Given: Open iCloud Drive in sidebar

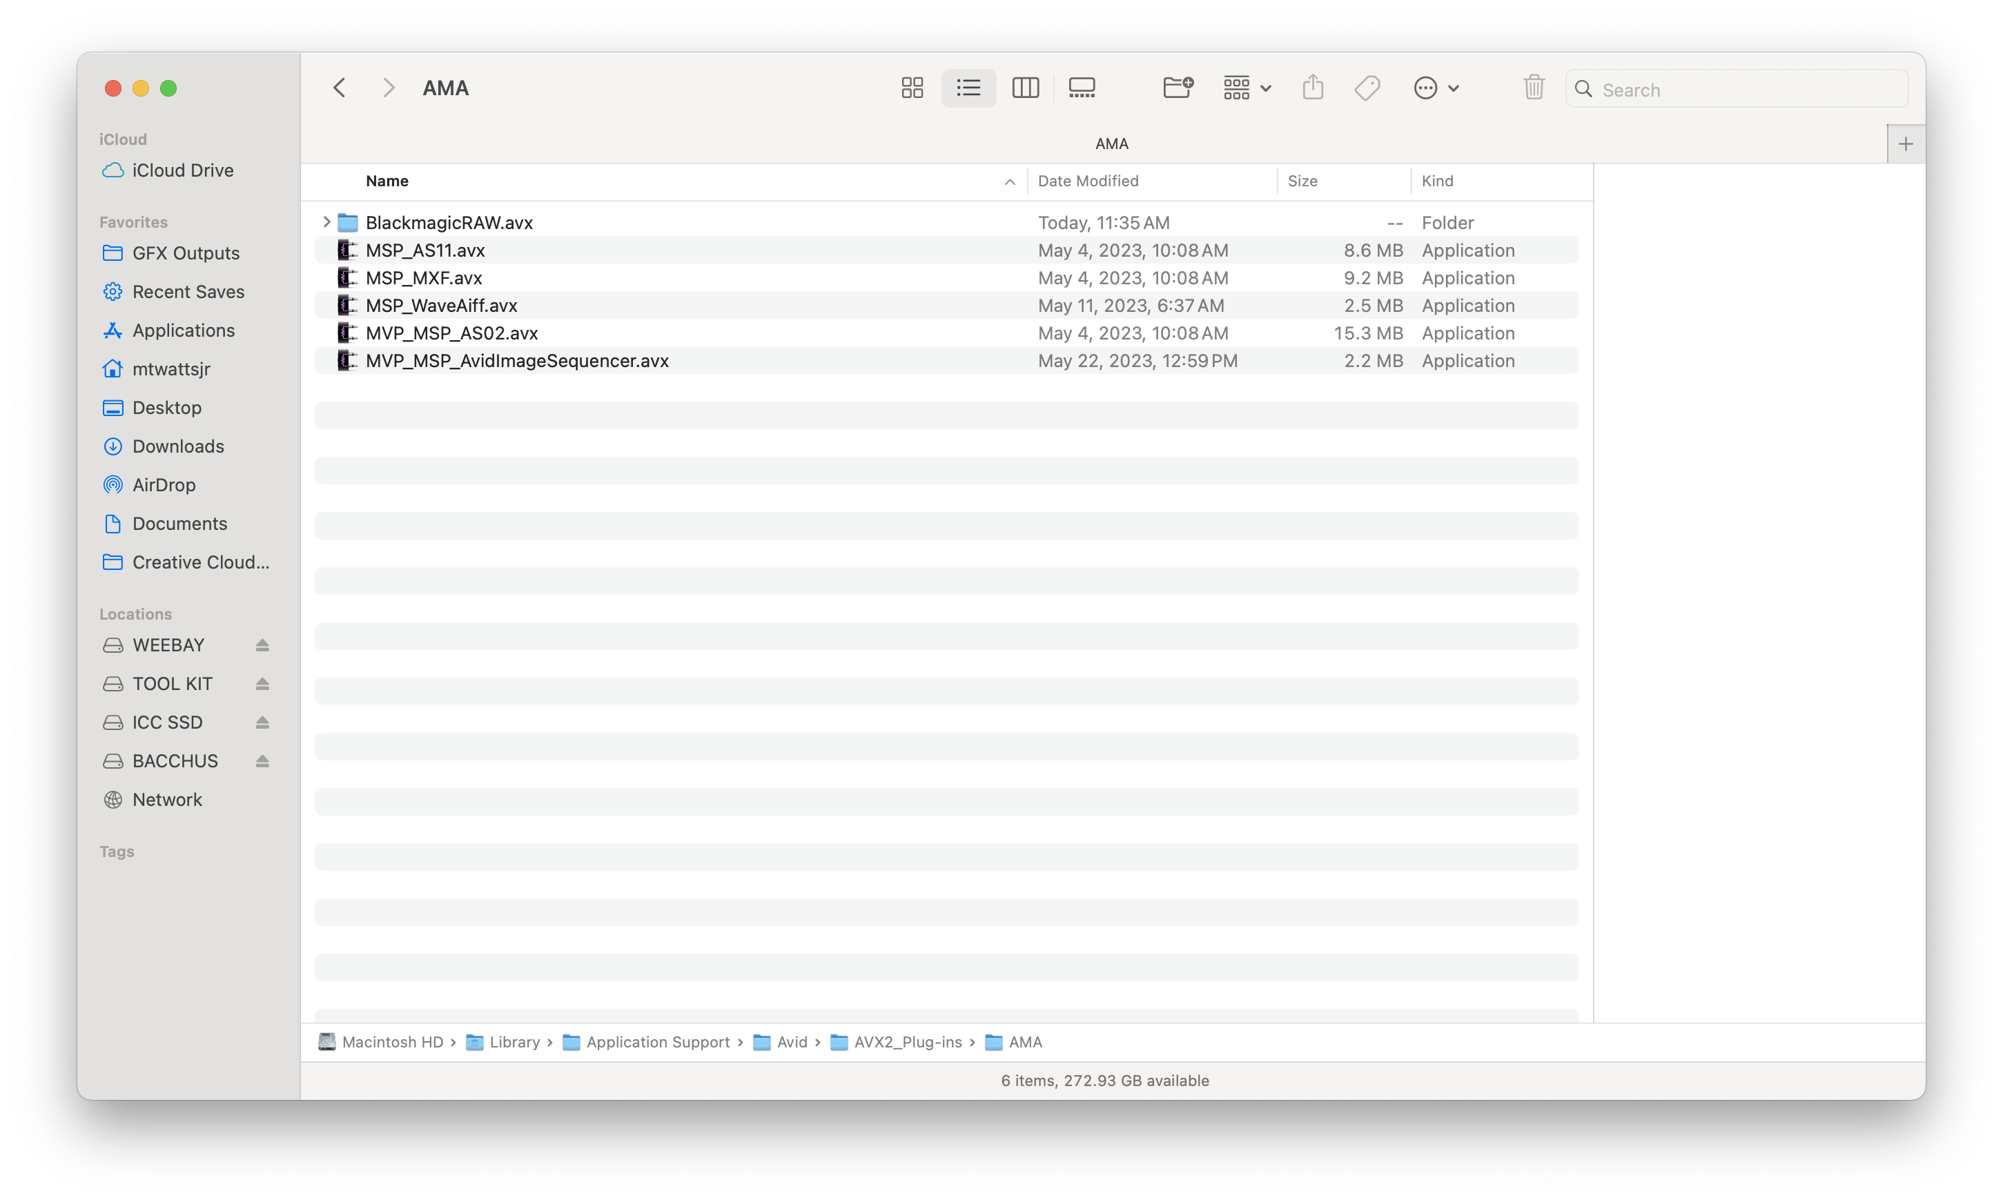Looking at the screenshot, I should tap(182, 170).
